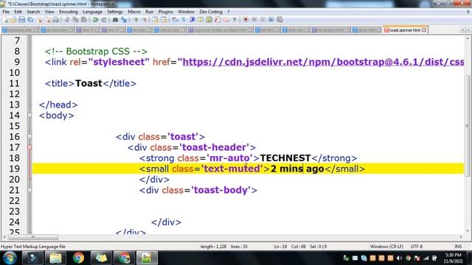Open the Plugins menu

(165, 12)
